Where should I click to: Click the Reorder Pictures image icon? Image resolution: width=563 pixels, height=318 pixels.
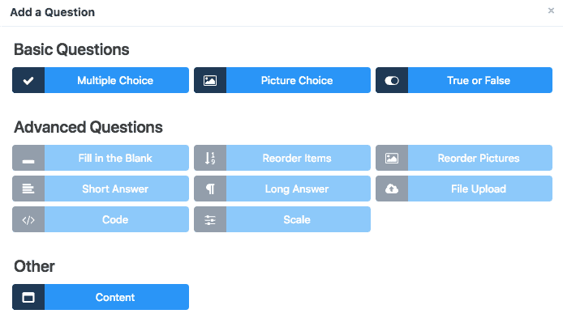(x=392, y=158)
